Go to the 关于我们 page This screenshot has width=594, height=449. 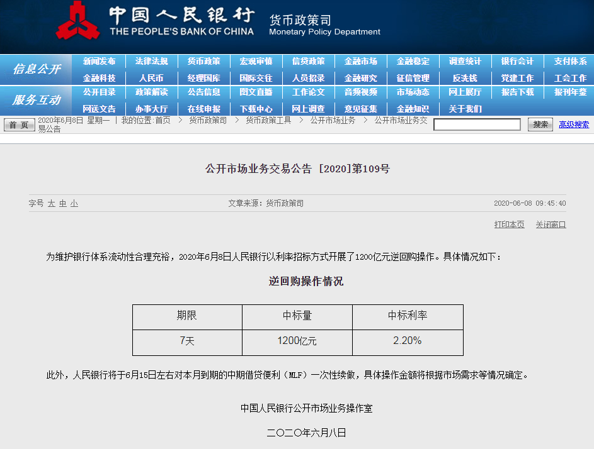tap(465, 109)
